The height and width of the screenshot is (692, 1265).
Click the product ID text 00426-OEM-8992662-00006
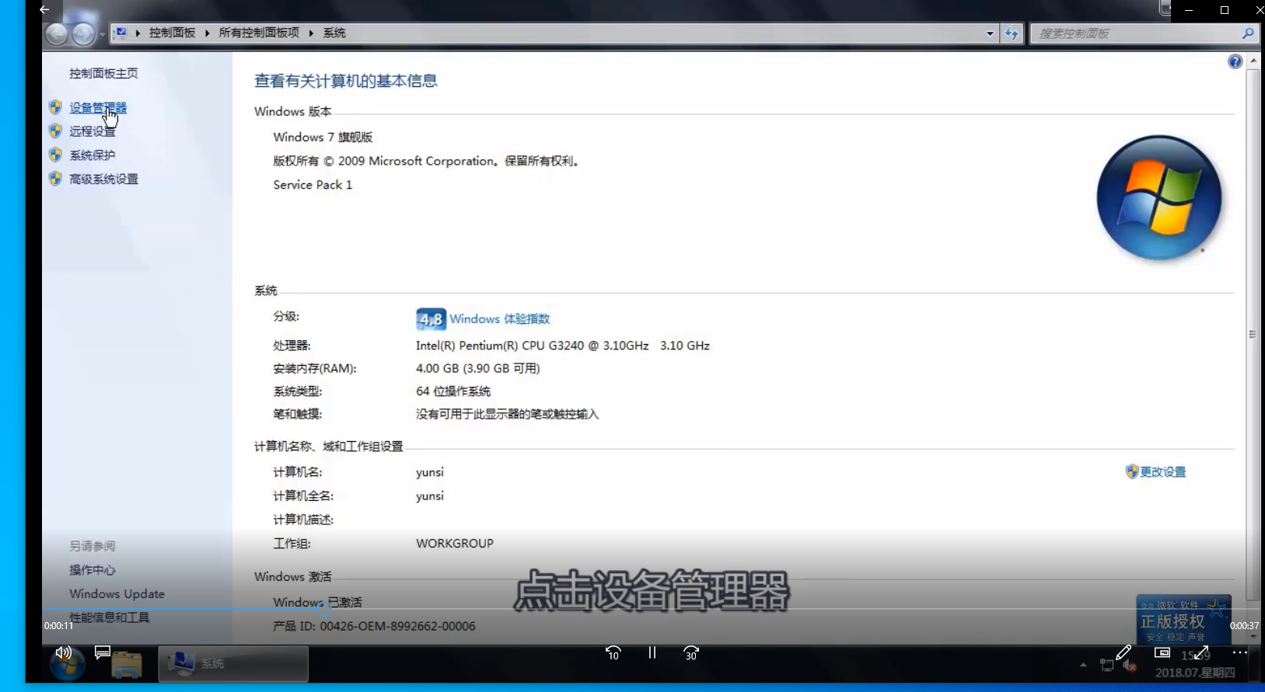pyautogui.click(x=397, y=626)
